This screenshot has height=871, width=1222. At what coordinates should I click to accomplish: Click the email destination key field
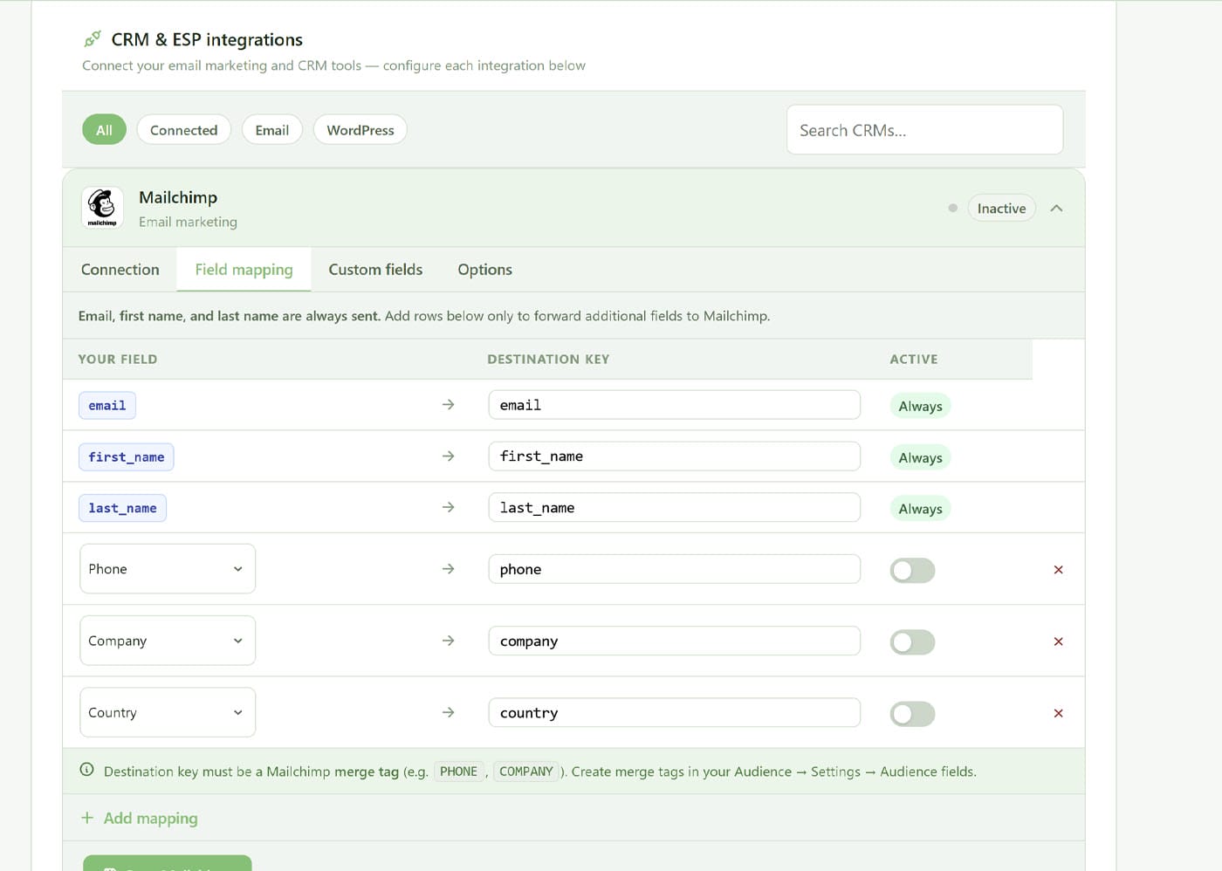675,405
